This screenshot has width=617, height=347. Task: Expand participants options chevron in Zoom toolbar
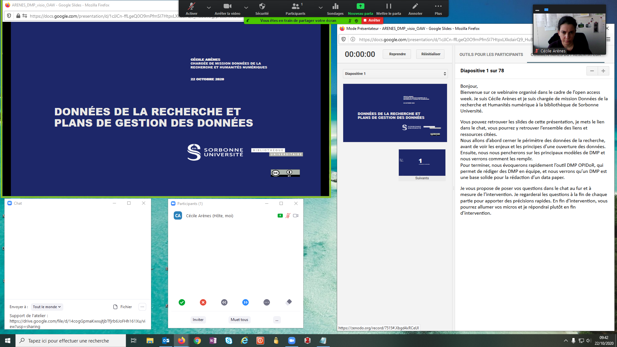[x=321, y=7]
